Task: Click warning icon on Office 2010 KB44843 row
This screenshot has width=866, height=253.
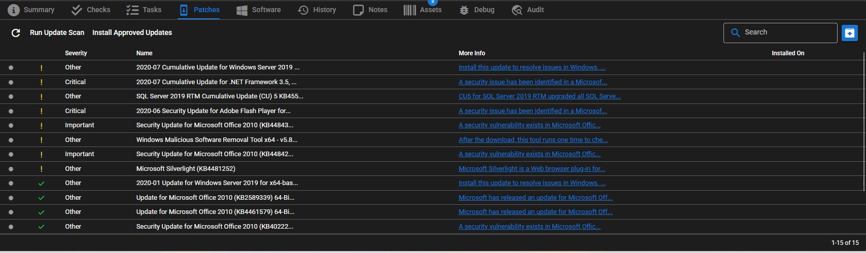Action: 42,125
